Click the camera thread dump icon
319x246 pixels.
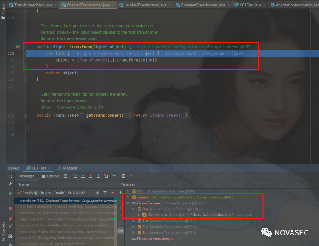pyautogui.click(x=10, y=236)
